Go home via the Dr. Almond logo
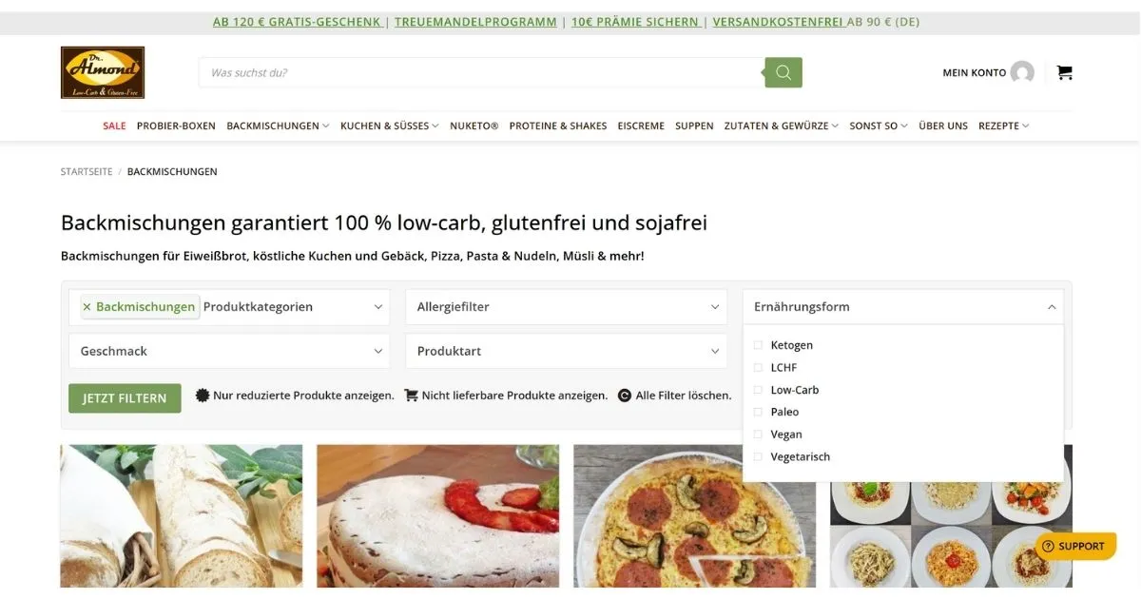Viewport: 1141px width, 599px height. point(103,72)
